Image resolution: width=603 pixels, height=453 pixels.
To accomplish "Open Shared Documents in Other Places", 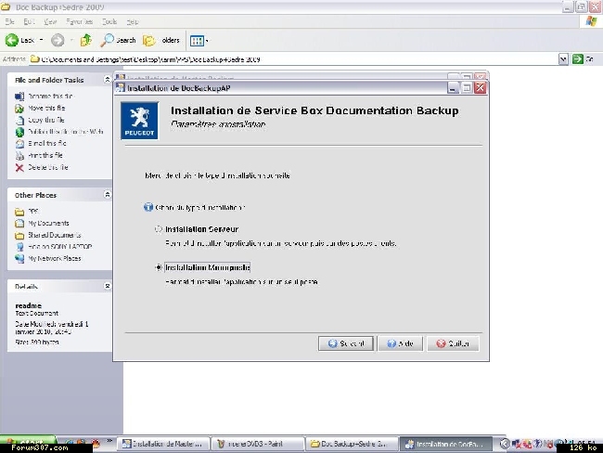I will pyautogui.click(x=54, y=235).
